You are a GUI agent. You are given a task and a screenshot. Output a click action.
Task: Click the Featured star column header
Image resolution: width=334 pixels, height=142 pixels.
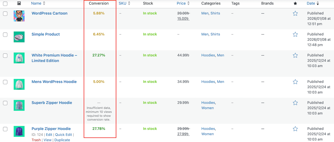pos(295,3)
